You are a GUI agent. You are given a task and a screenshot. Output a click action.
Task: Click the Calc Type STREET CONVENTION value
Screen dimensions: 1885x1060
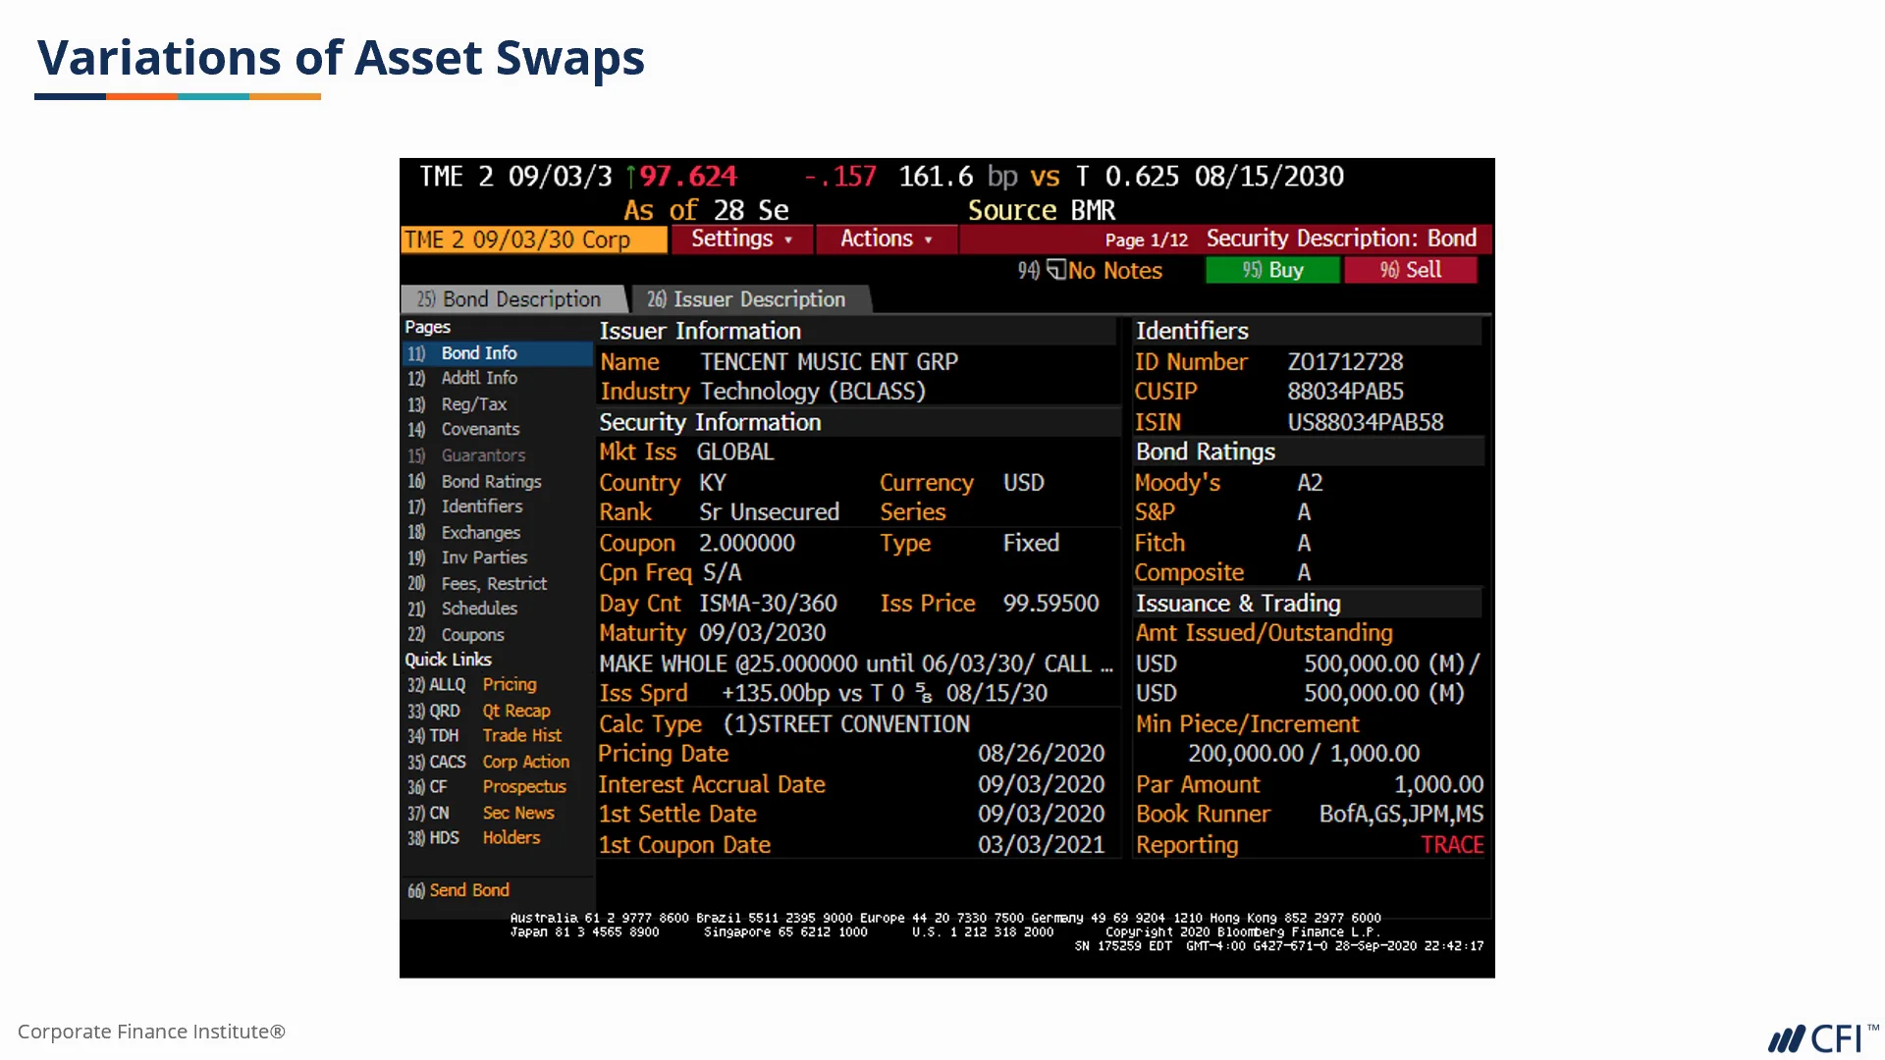pos(846,724)
